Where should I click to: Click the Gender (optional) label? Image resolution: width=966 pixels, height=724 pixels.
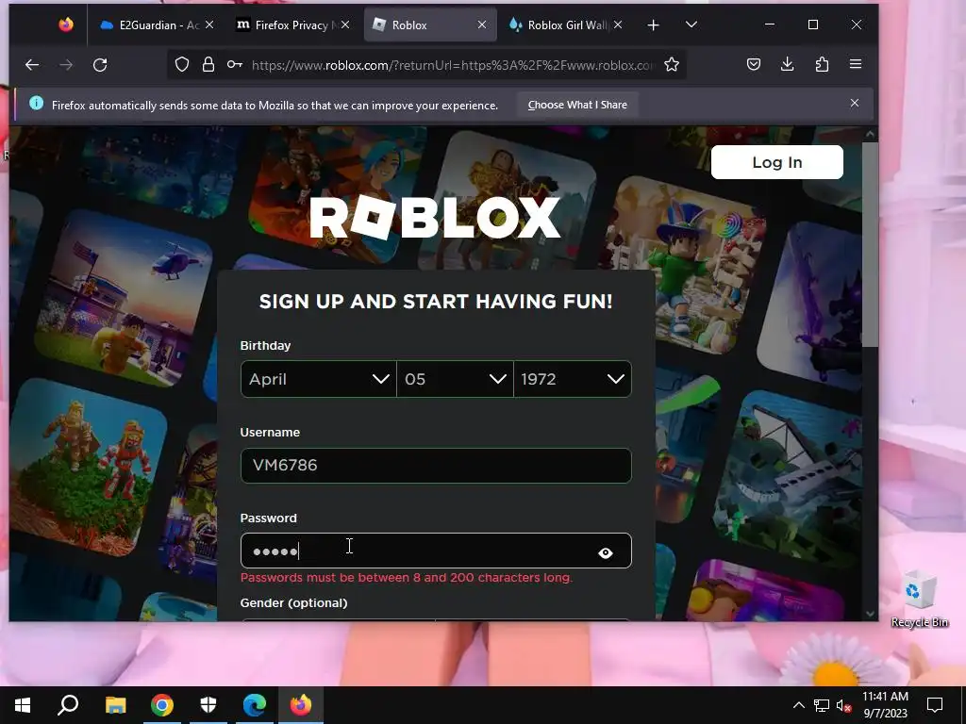294,602
